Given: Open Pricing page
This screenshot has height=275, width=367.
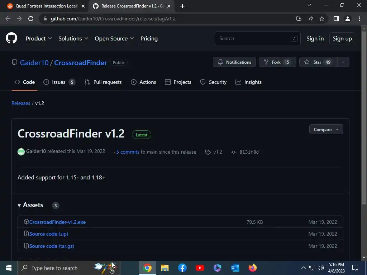Looking at the screenshot, I should pyautogui.click(x=149, y=39).
